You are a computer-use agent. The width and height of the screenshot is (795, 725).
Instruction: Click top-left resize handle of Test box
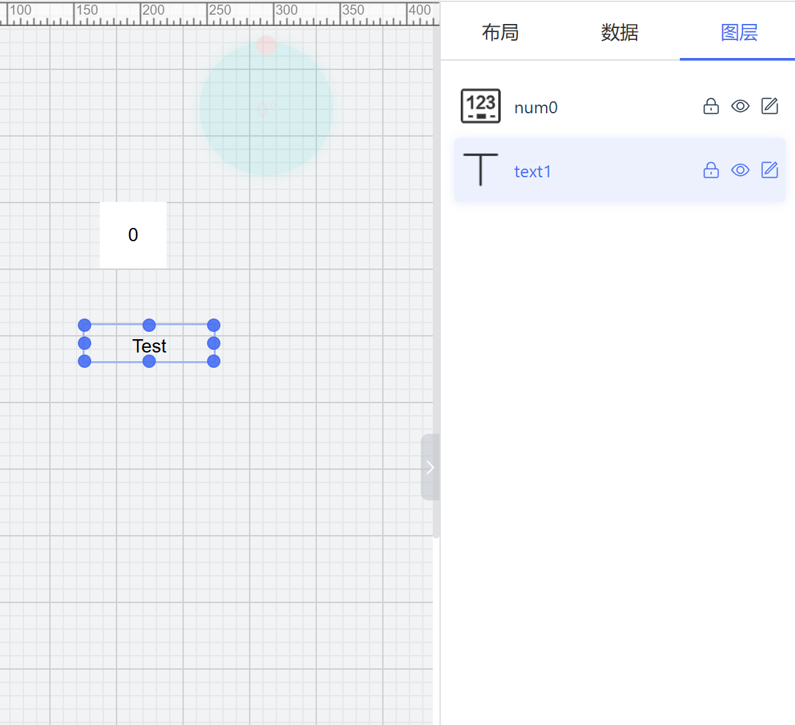85,325
